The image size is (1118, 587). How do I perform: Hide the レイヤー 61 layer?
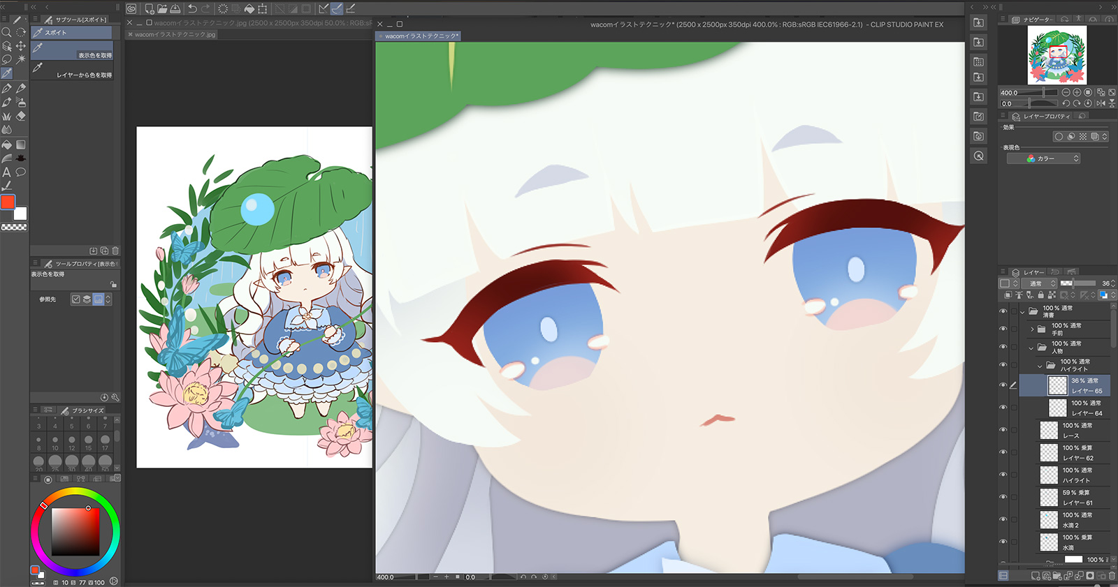[x=1003, y=497]
